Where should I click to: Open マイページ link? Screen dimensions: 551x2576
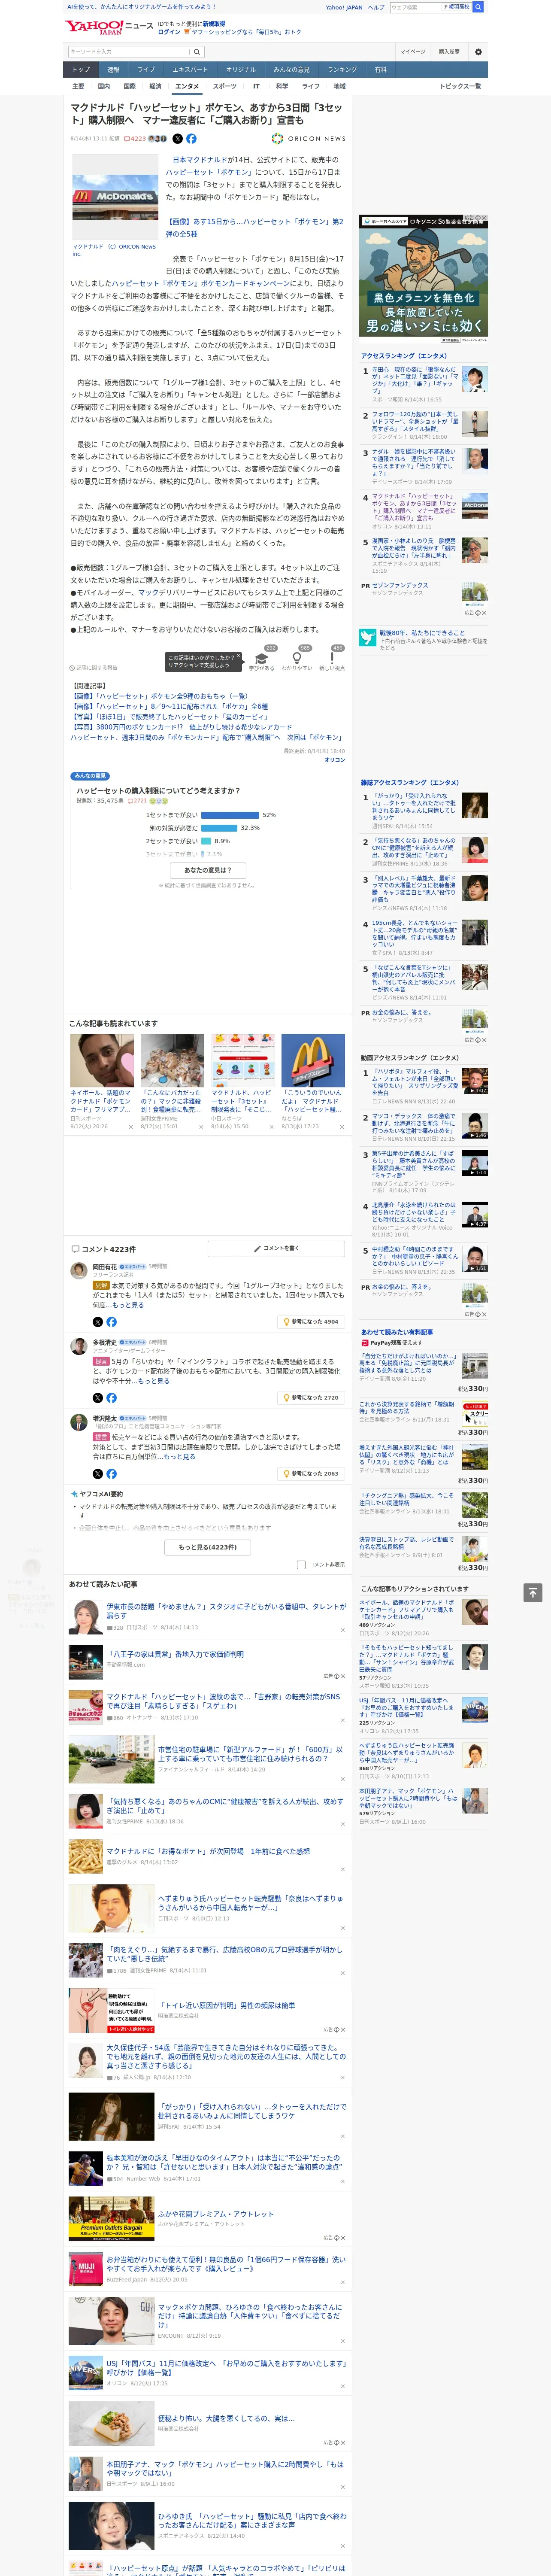point(412,51)
